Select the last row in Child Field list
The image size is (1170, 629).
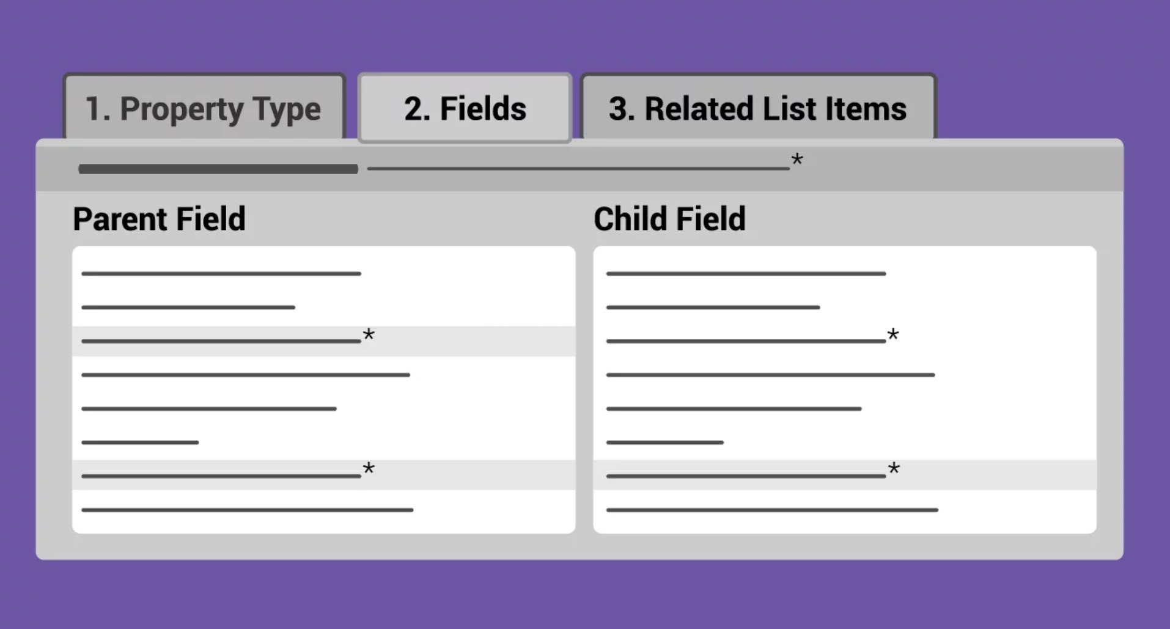click(x=771, y=510)
